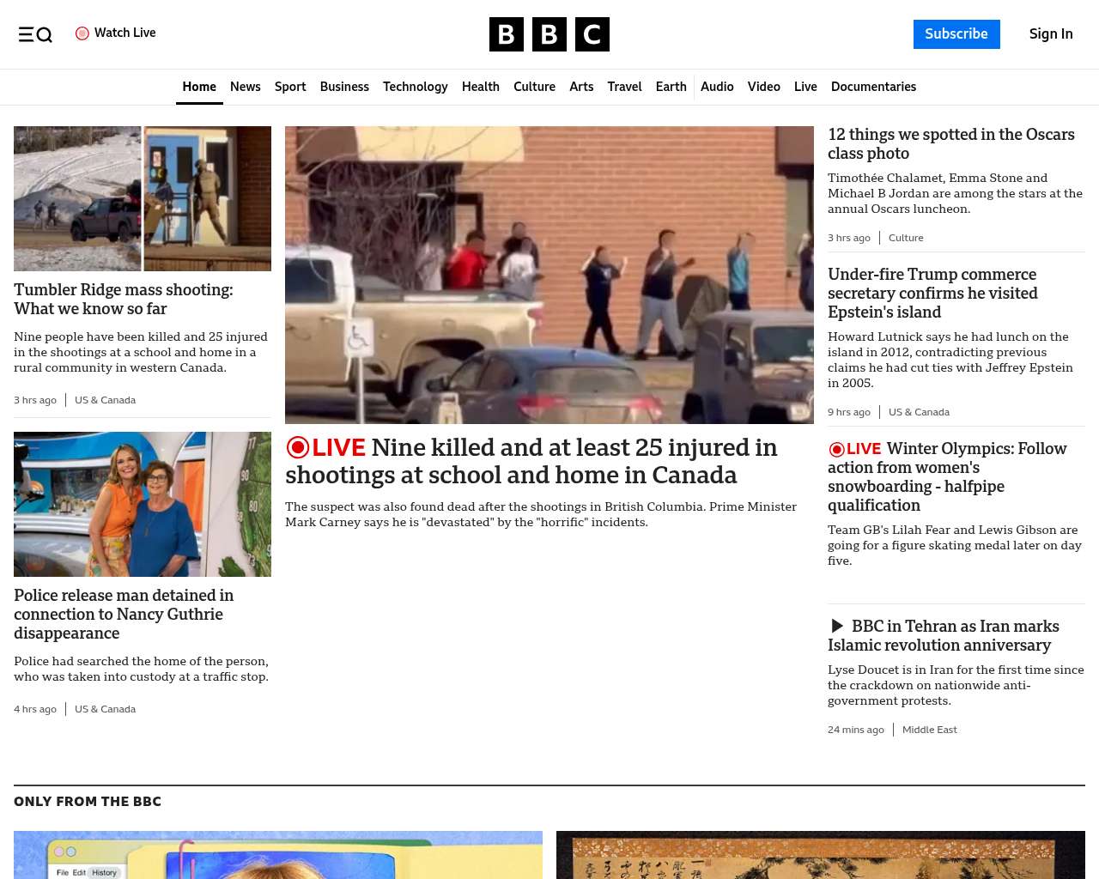1099x879 pixels.
Task: Click the Middle East tag under Tehran story
Action: tap(930, 730)
